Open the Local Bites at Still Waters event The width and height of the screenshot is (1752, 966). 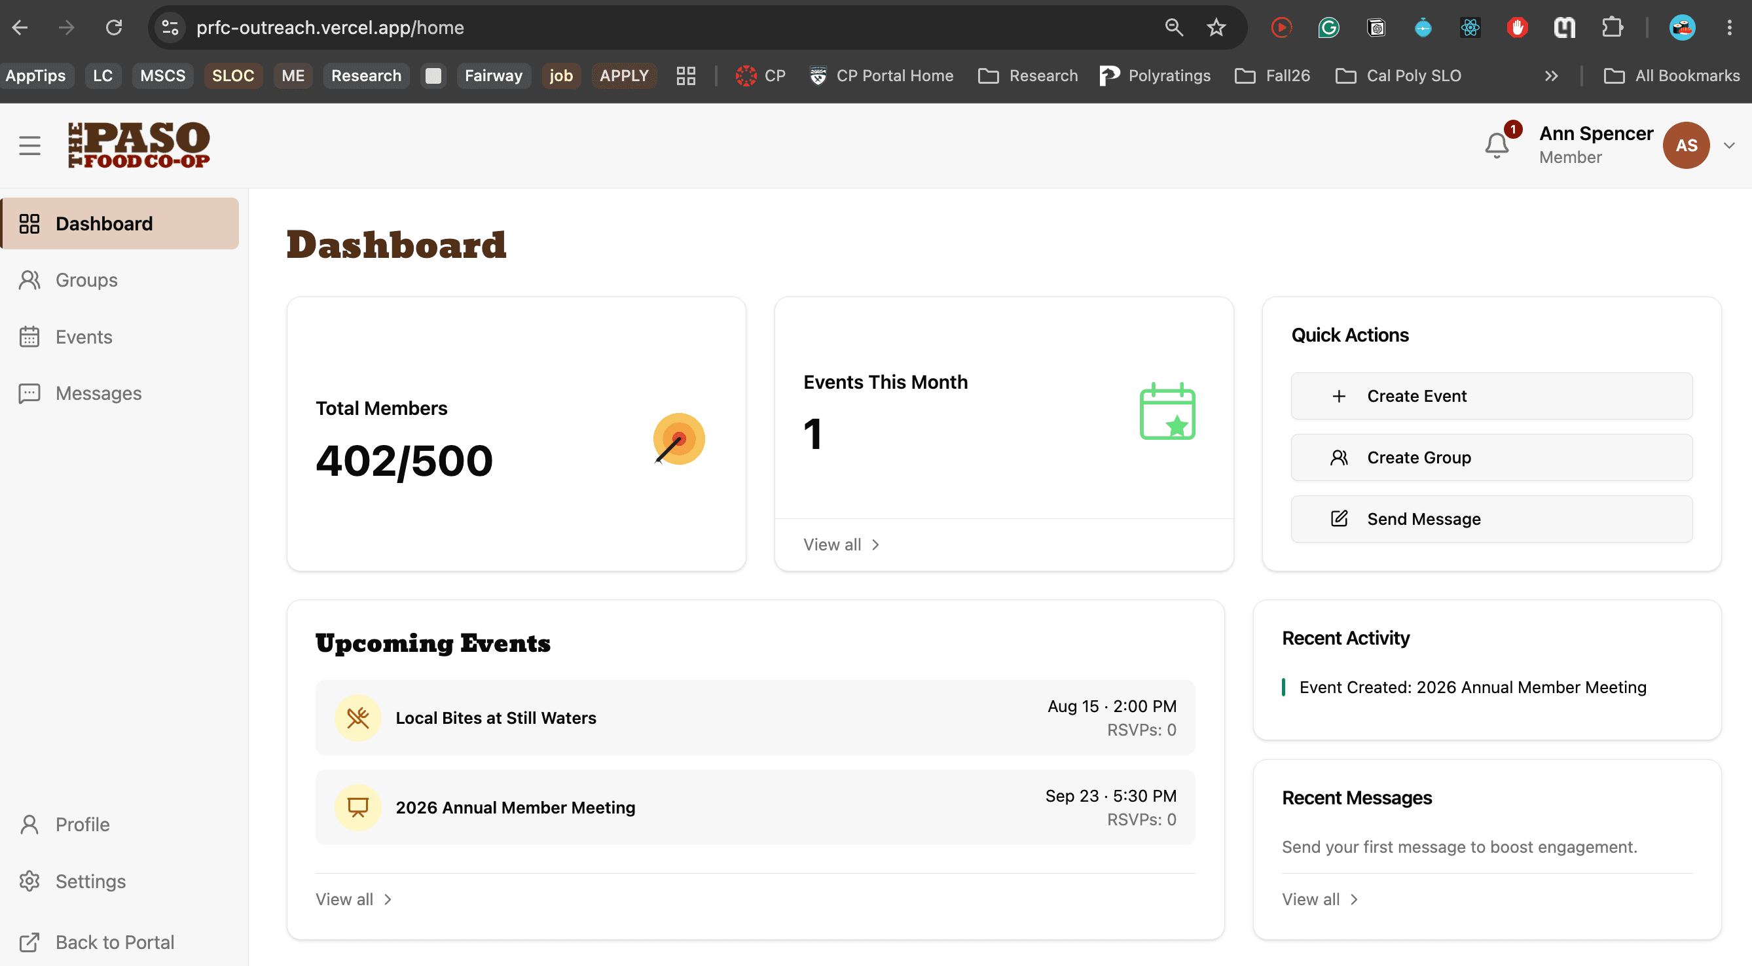click(x=755, y=718)
